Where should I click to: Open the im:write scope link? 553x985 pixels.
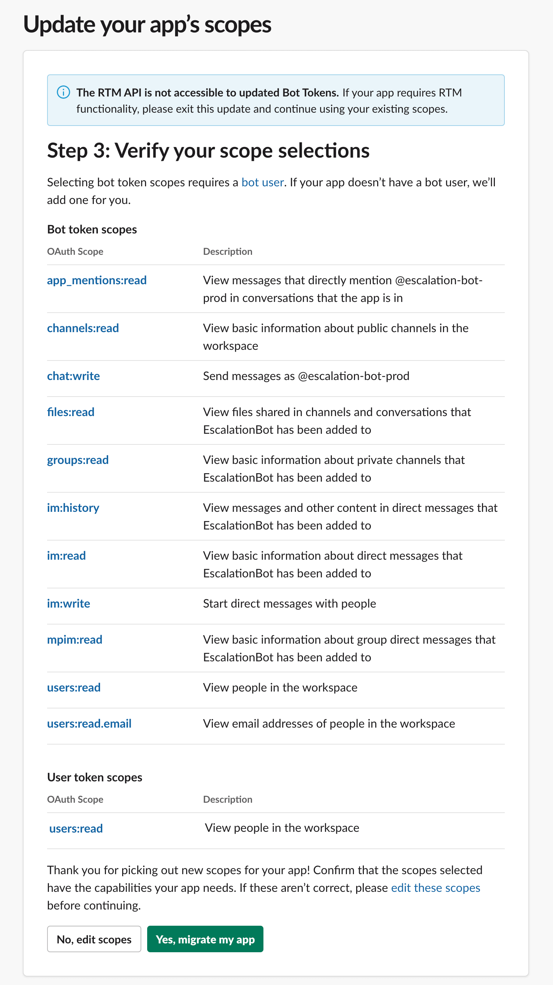tap(69, 604)
